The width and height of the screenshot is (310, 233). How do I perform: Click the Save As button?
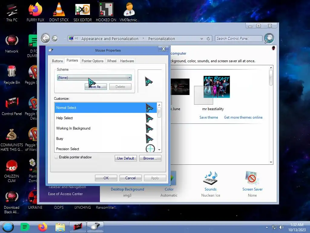[x=96, y=87]
